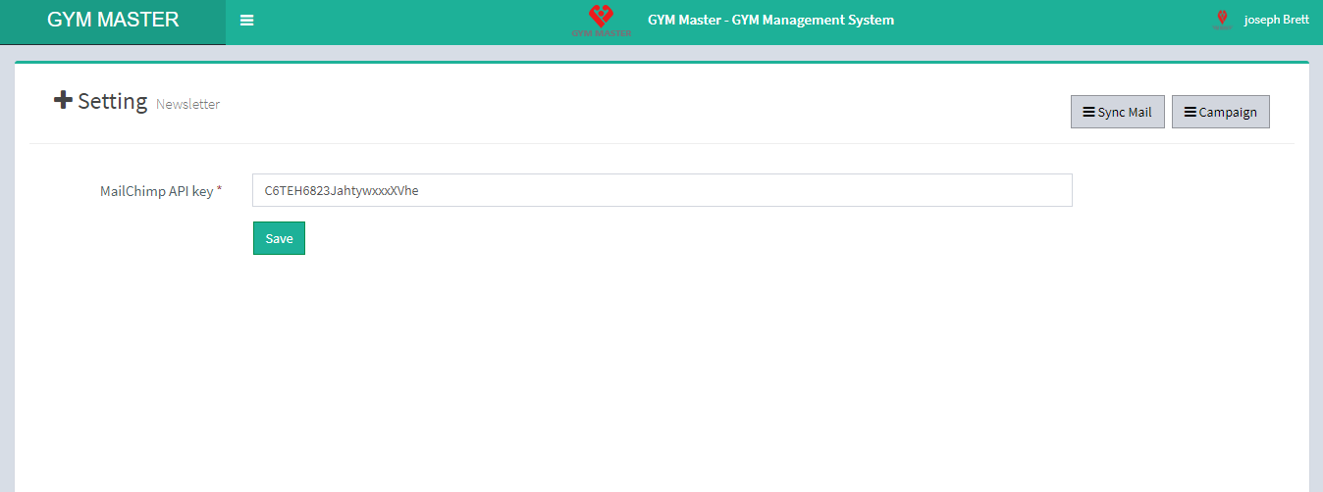Click the user avatar icon in header

click(x=1222, y=20)
